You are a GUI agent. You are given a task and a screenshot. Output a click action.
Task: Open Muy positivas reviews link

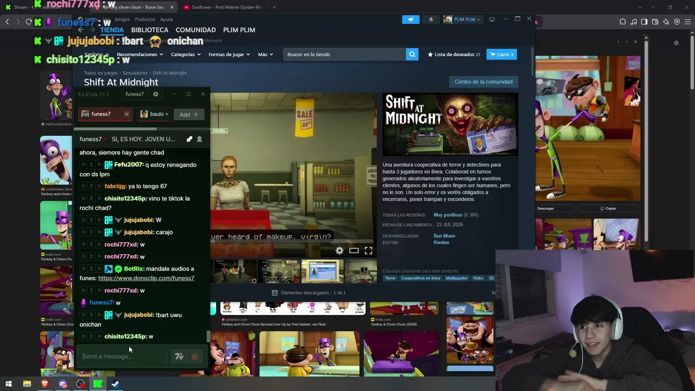[448, 215]
